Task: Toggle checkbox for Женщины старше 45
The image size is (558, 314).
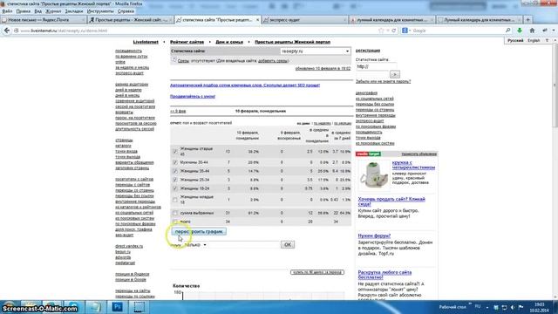Action: (x=174, y=151)
